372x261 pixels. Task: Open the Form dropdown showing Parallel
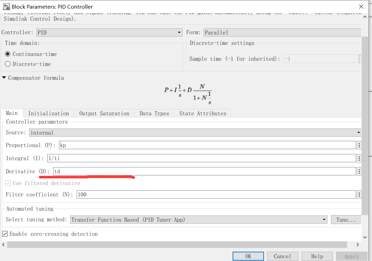point(282,32)
